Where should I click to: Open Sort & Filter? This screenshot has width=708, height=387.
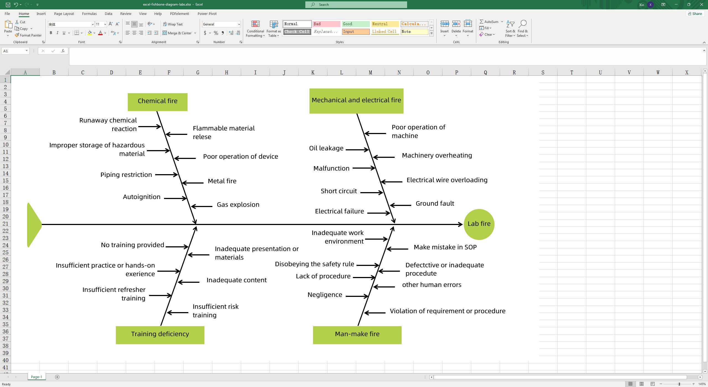point(510,28)
